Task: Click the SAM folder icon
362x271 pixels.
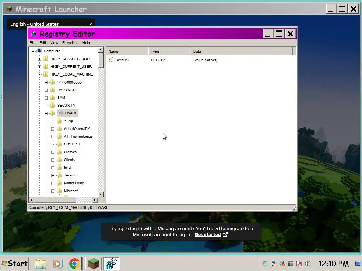Action: [53, 97]
